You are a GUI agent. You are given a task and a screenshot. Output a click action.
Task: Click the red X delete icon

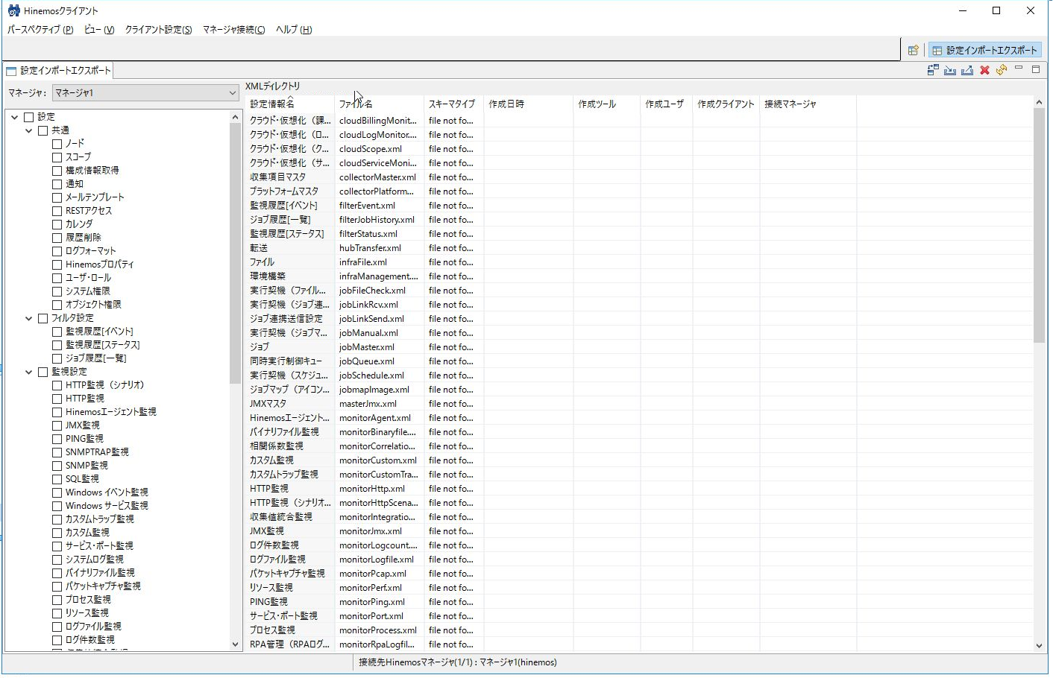pyautogui.click(x=984, y=69)
